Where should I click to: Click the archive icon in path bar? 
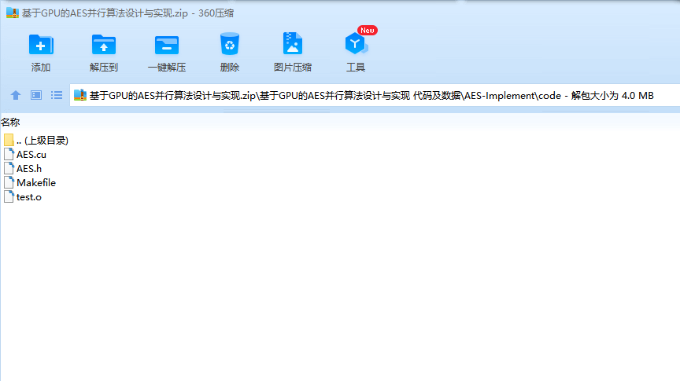tap(80, 95)
